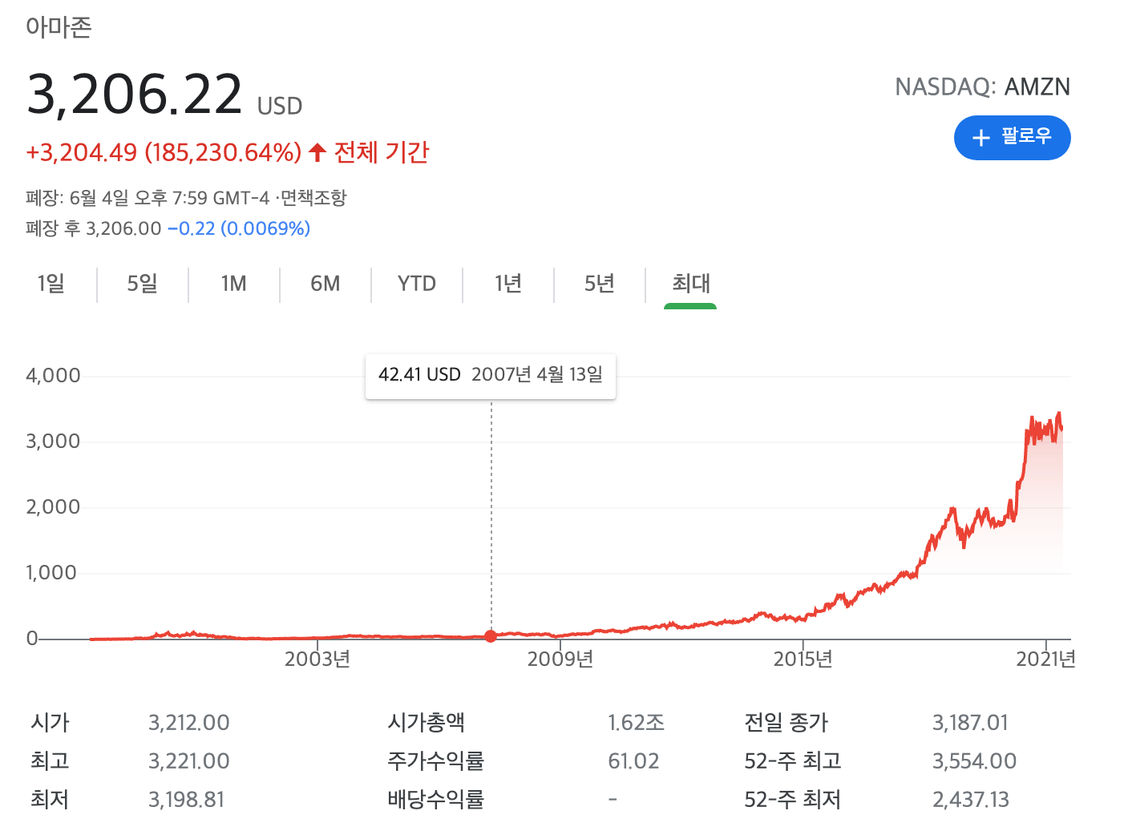Image resolution: width=1124 pixels, height=835 pixels.
Task: Click the 2003년 axis label
Action: pyautogui.click(x=317, y=659)
